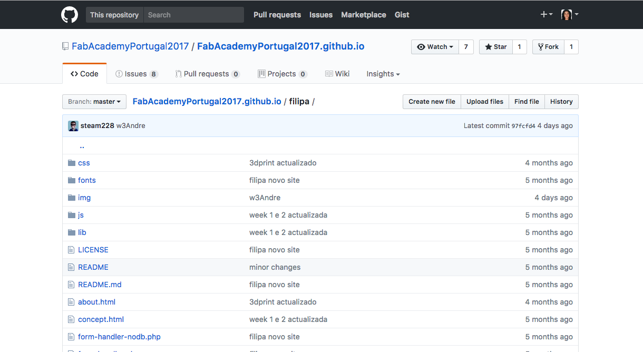Viewport: 643px width, 352px height.
Task: Switch to the Code tab
Action: [x=84, y=74]
